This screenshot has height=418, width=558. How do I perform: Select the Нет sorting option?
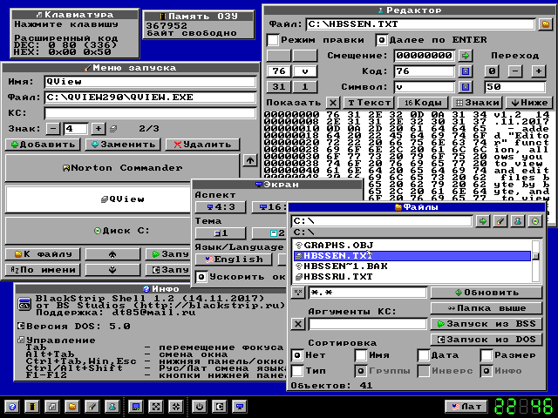pos(297,354)
